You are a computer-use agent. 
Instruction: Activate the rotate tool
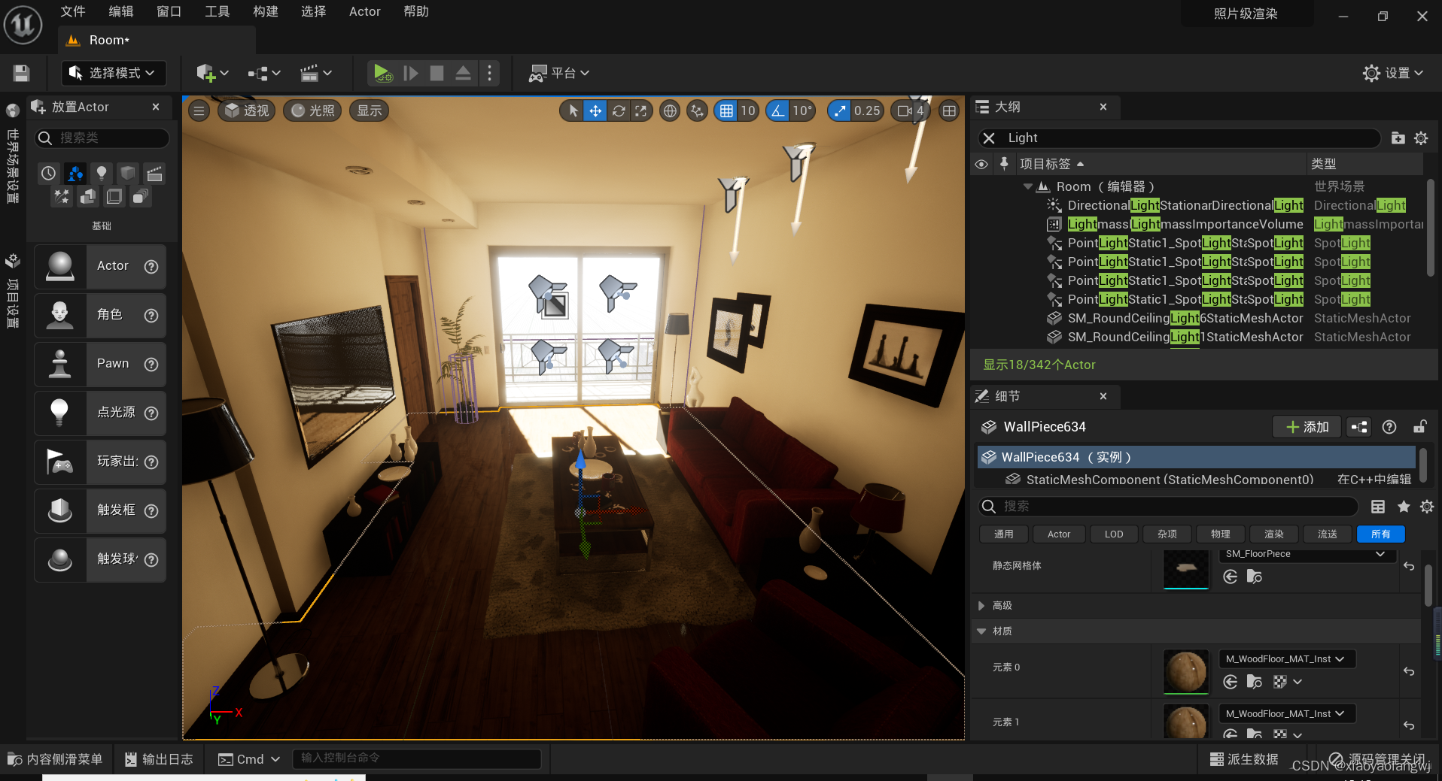[x=618, y=111]
